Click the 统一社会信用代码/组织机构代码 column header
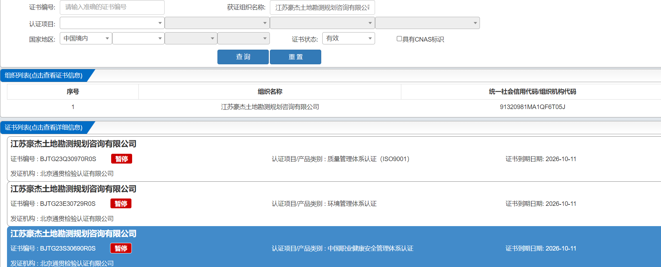Viewport: 661px width, 267px height. pyautogui.click(x=532, y=92)
